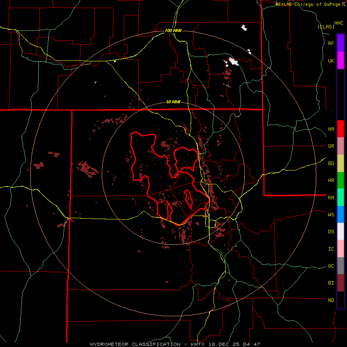
Task: Click the blue WS legend swatch
Action: point(340,214)
